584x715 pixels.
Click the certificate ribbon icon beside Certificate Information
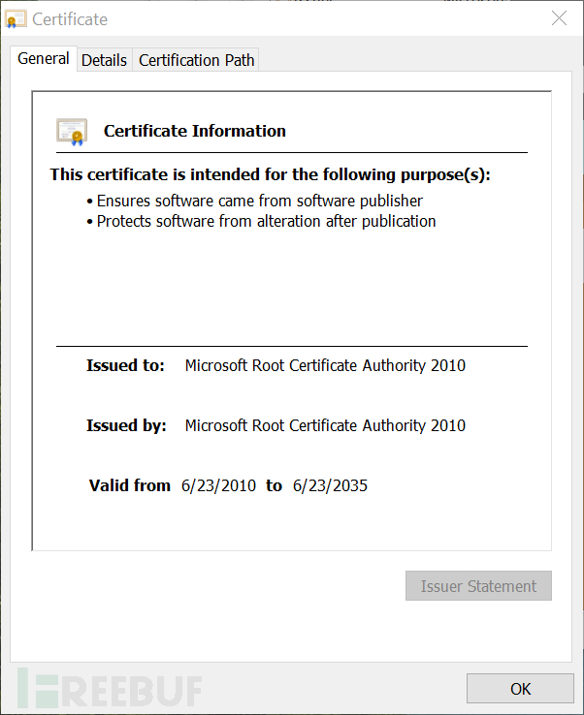pos(72,132)
